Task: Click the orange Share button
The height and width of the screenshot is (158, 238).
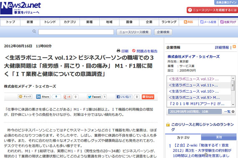Action: point(148,97)
